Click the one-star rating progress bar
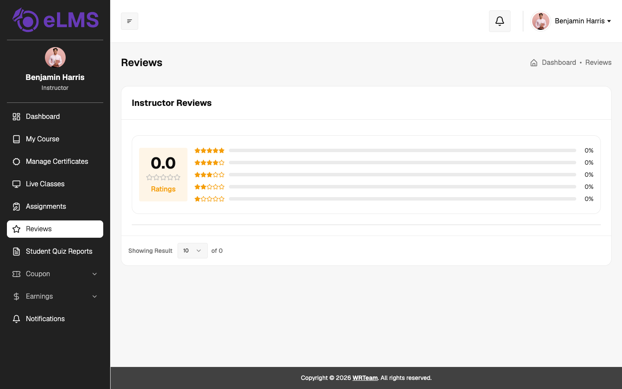 403,199
